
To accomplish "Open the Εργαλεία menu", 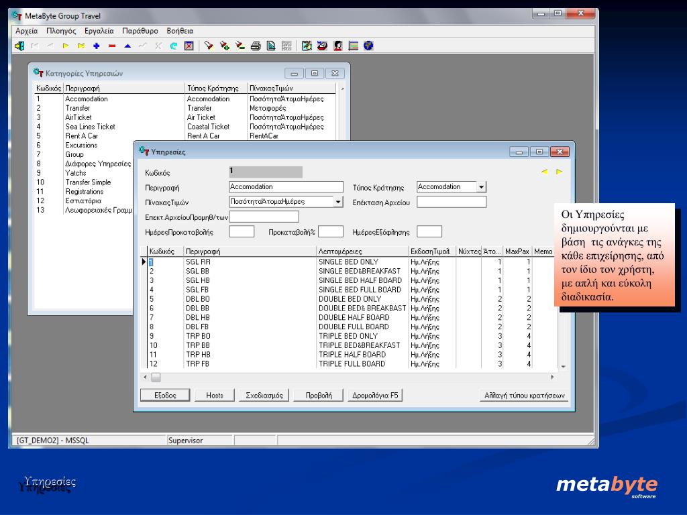I will [99, 31].
